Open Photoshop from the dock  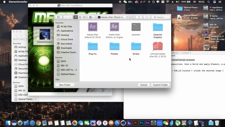pos(141,123)
